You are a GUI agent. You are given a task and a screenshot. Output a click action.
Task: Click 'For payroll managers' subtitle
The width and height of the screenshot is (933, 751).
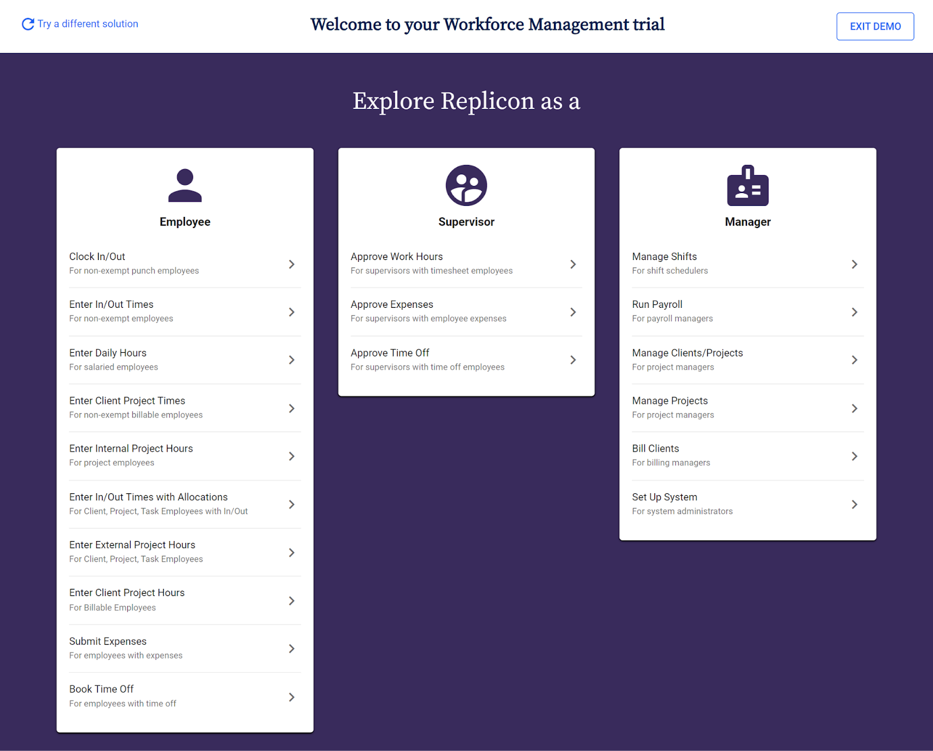(x=672, y=318)
